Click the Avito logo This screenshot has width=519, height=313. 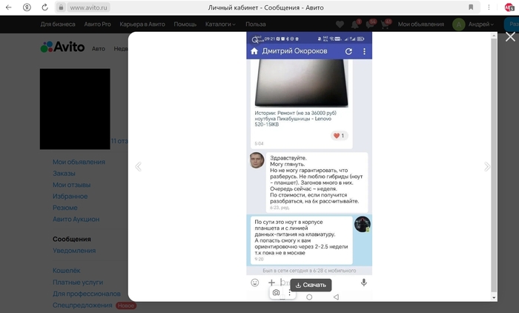62,47
